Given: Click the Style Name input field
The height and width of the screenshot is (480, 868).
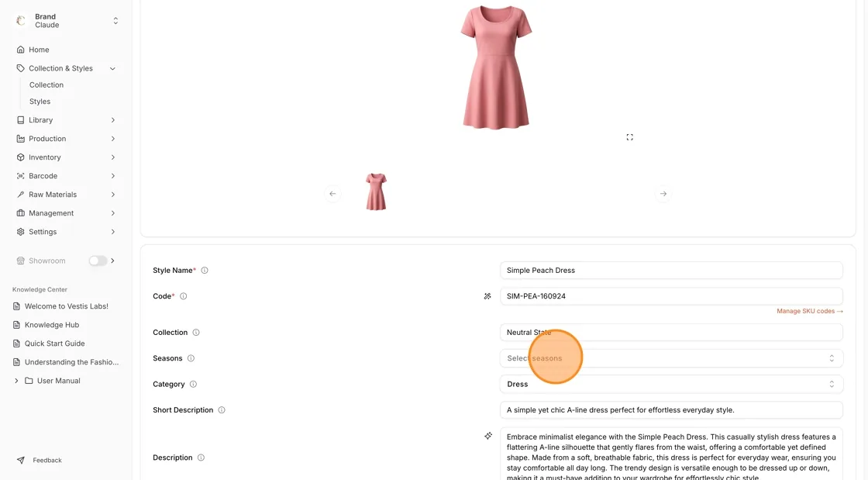Looking at the screenshot, I should tap(671, 271).
